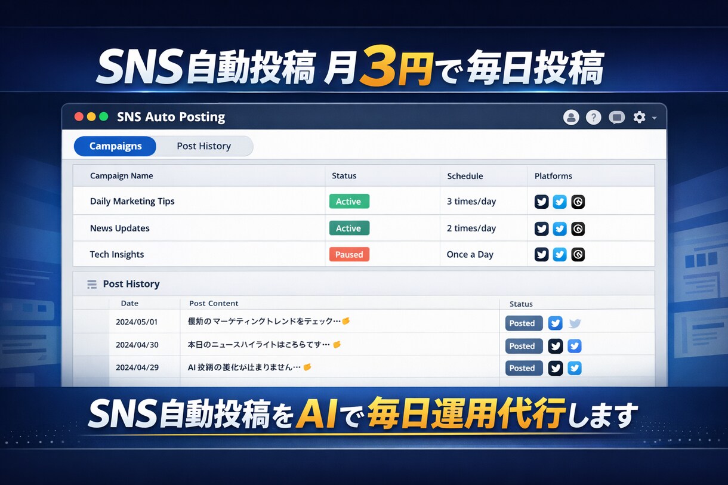The image size is (728, 485).
Task: Click the Schedule column header
Action: pos(465,176)
